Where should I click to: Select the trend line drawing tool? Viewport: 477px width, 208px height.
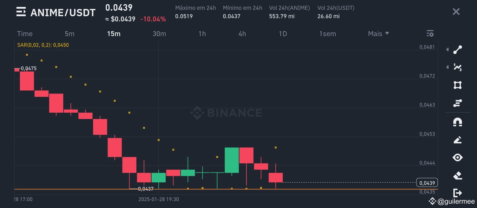point(458,50)
